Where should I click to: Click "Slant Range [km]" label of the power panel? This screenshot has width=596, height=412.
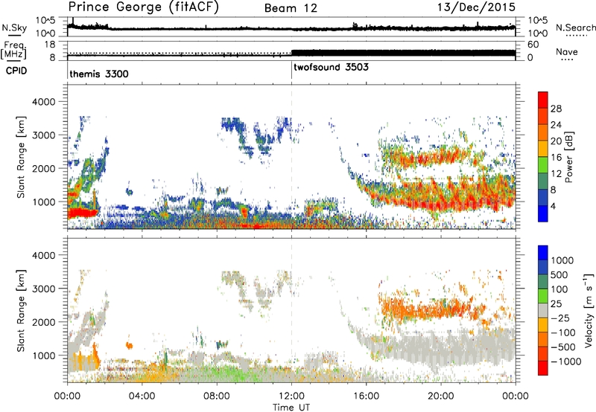point(21,157)
